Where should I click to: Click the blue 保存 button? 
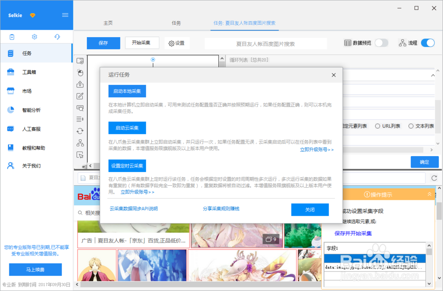(x=103, y=43)
